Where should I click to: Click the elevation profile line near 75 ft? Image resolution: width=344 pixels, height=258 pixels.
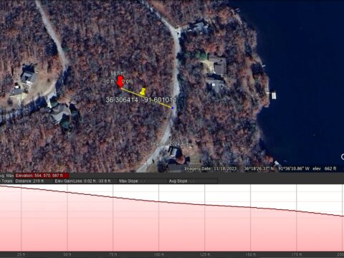coord(113,197)
